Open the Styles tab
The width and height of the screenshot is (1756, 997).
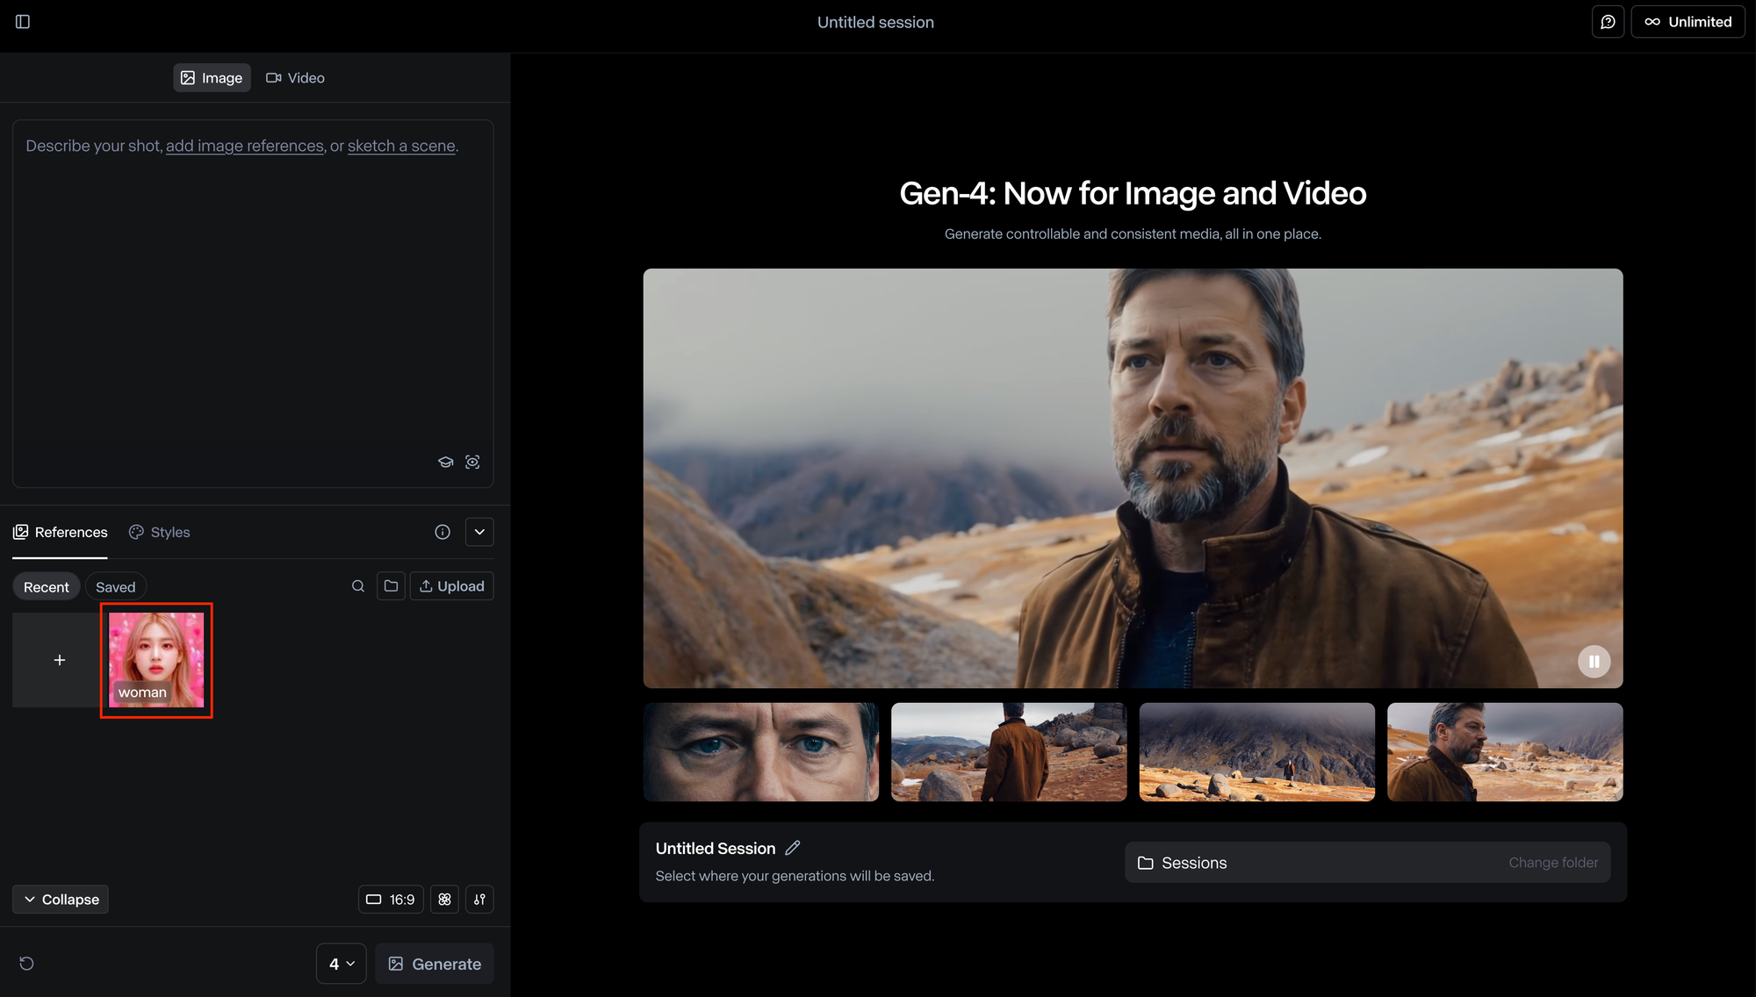tap(159, 532)
